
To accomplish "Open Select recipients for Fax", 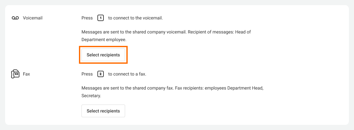I will (x=103, y=111).
